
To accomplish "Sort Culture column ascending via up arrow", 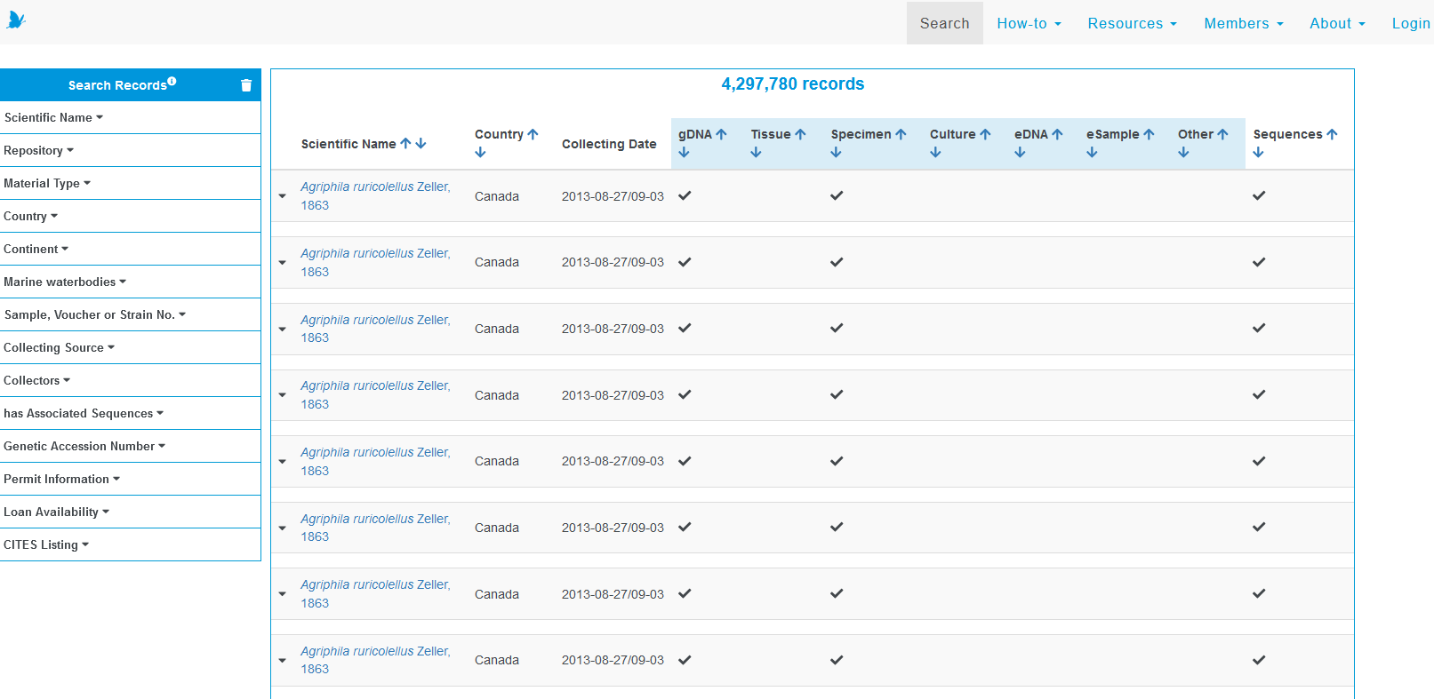I will [985, 134].
